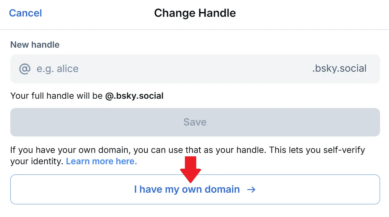Click the 'Change Handle' dialog title
The height and width of the screenshot is (217, 389).
pyautogui.click(x=194, y=13)
